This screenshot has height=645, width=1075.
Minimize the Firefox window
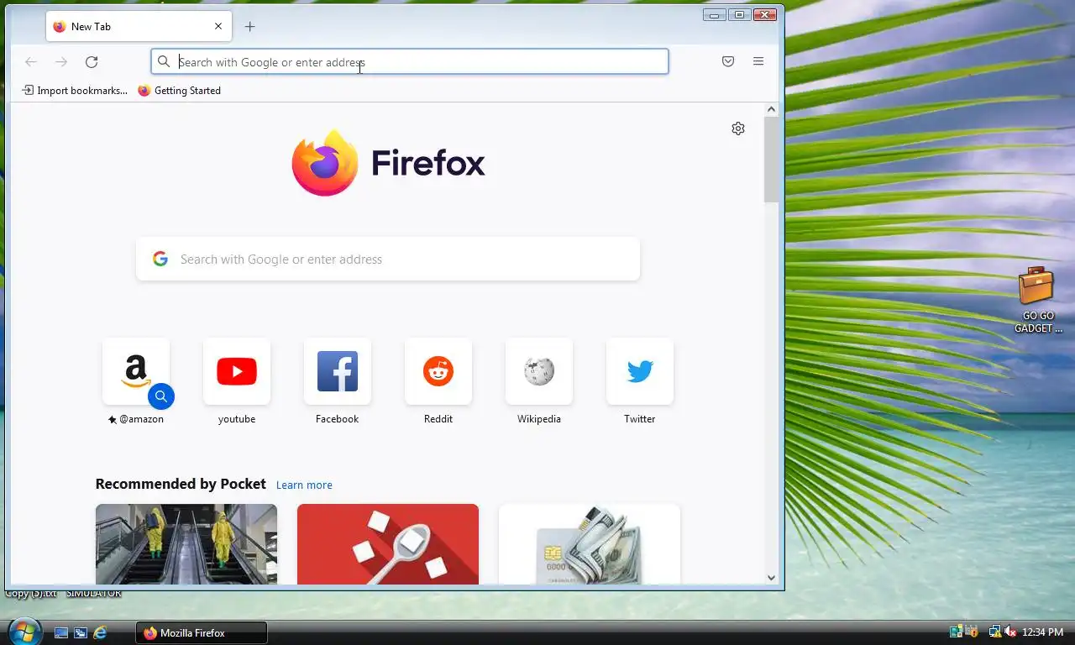pos(714,14)
